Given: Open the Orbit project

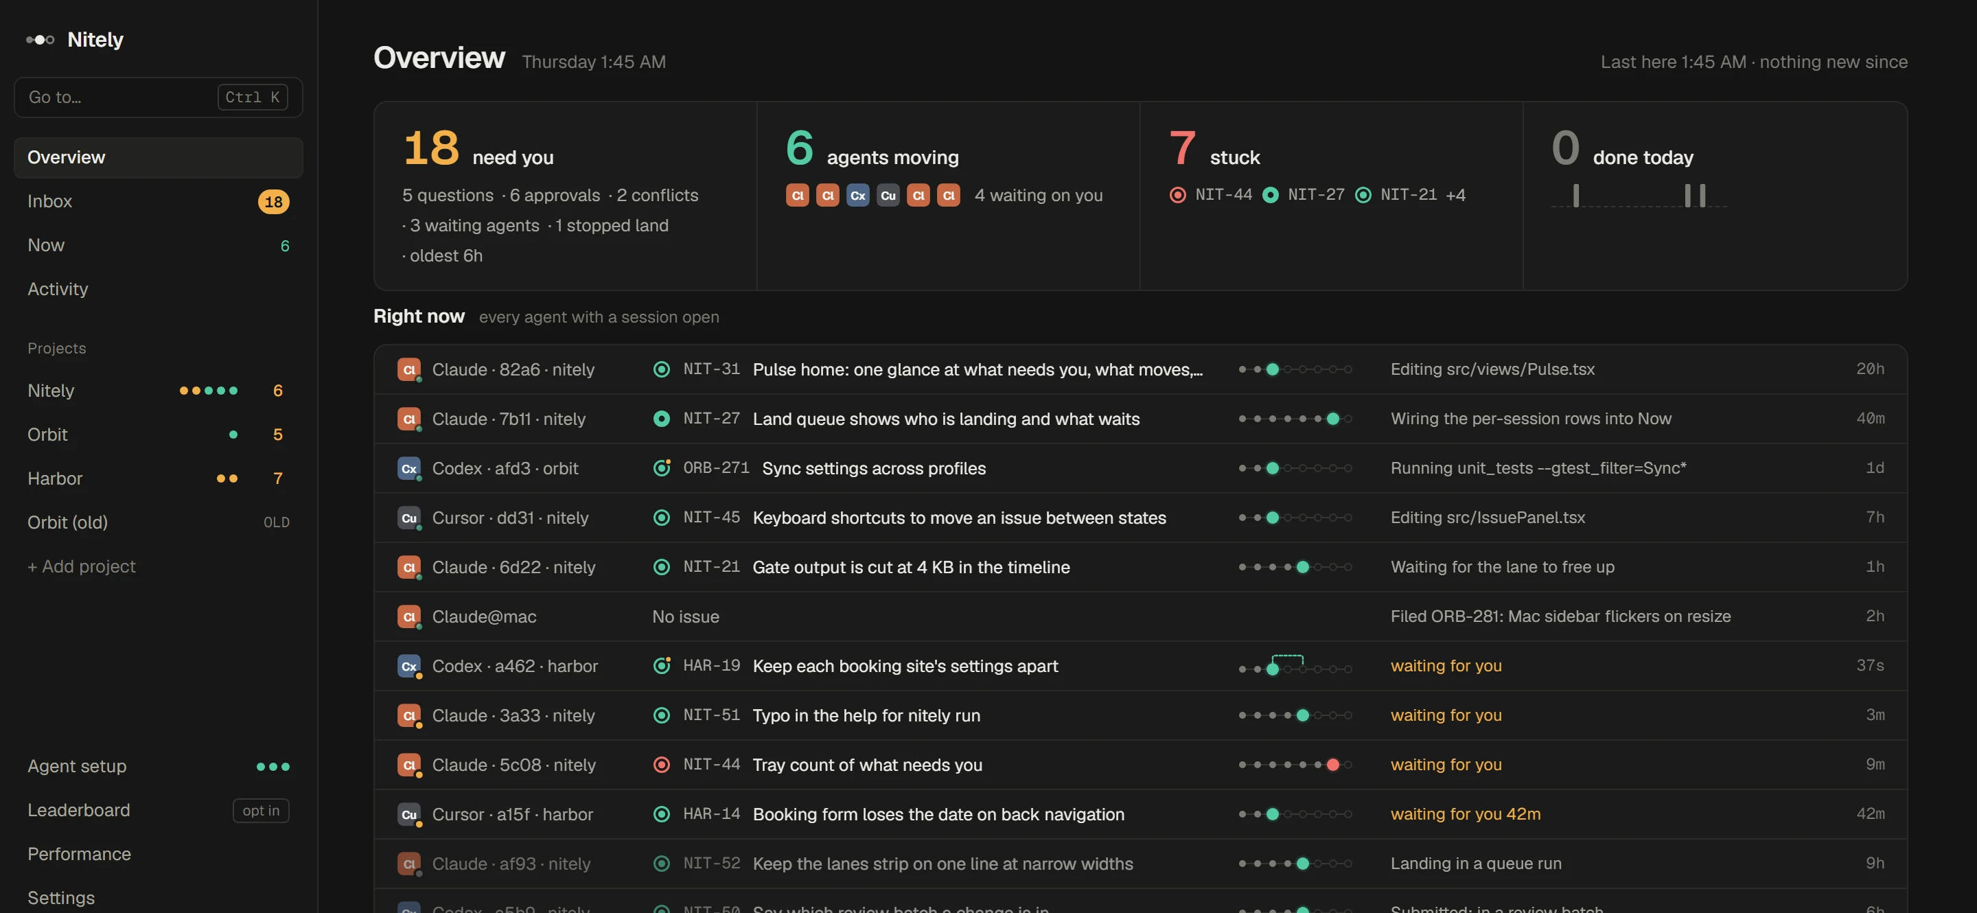Looking at the screenshot, I should 158,435.
